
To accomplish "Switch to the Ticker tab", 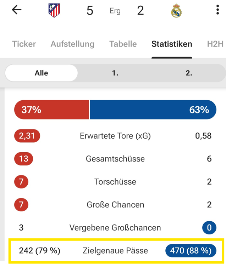I will [x=24, y=44].
